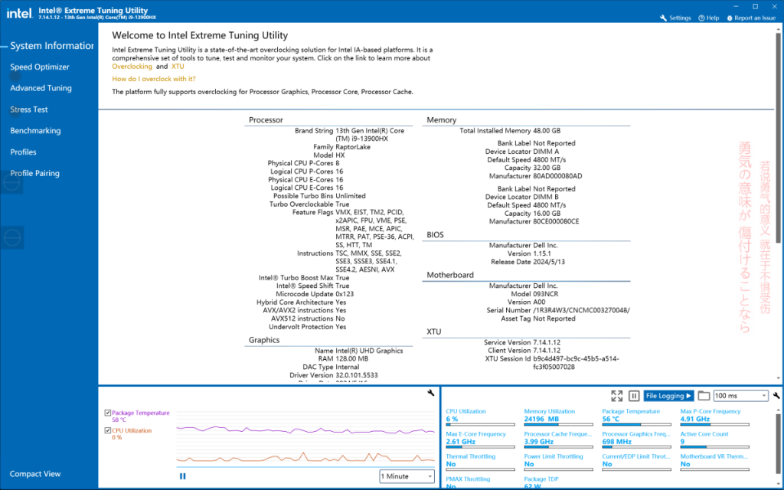Click the XTU section heading
Screen dimensions: 784x490
pos(434,332)
